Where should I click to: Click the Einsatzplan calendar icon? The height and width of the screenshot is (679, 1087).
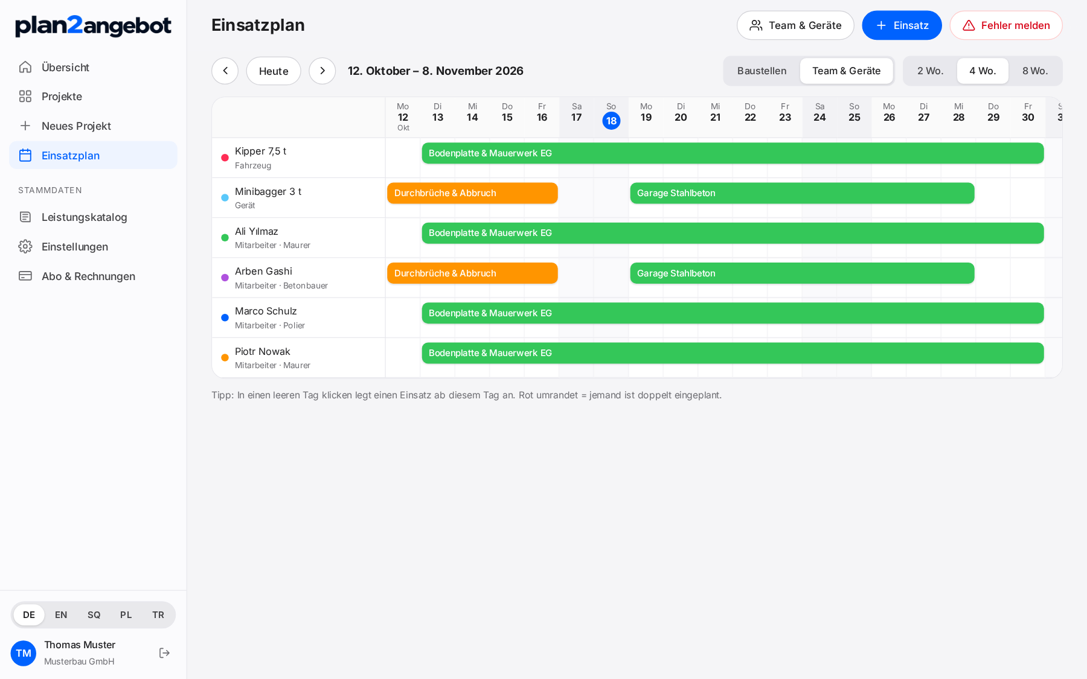pyautogui.click(x=25, y=155)
